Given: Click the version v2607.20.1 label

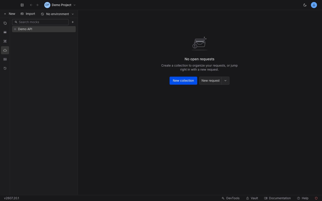Looking at the screenshot, I should coord(12,198).
